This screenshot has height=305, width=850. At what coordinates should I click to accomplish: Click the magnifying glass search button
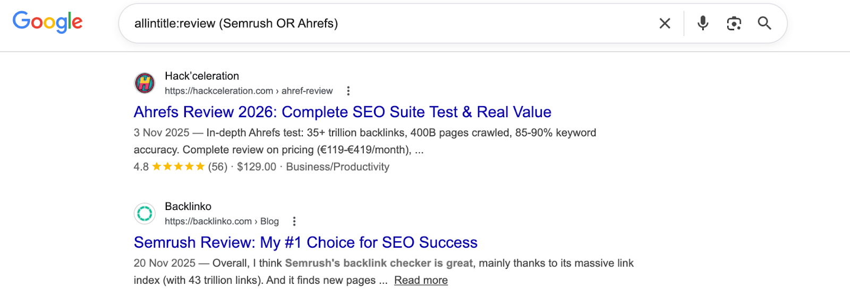click(764, 23)
